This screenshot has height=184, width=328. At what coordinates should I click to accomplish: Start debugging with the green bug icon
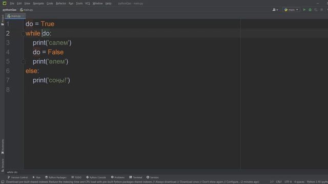pos(310,10)
